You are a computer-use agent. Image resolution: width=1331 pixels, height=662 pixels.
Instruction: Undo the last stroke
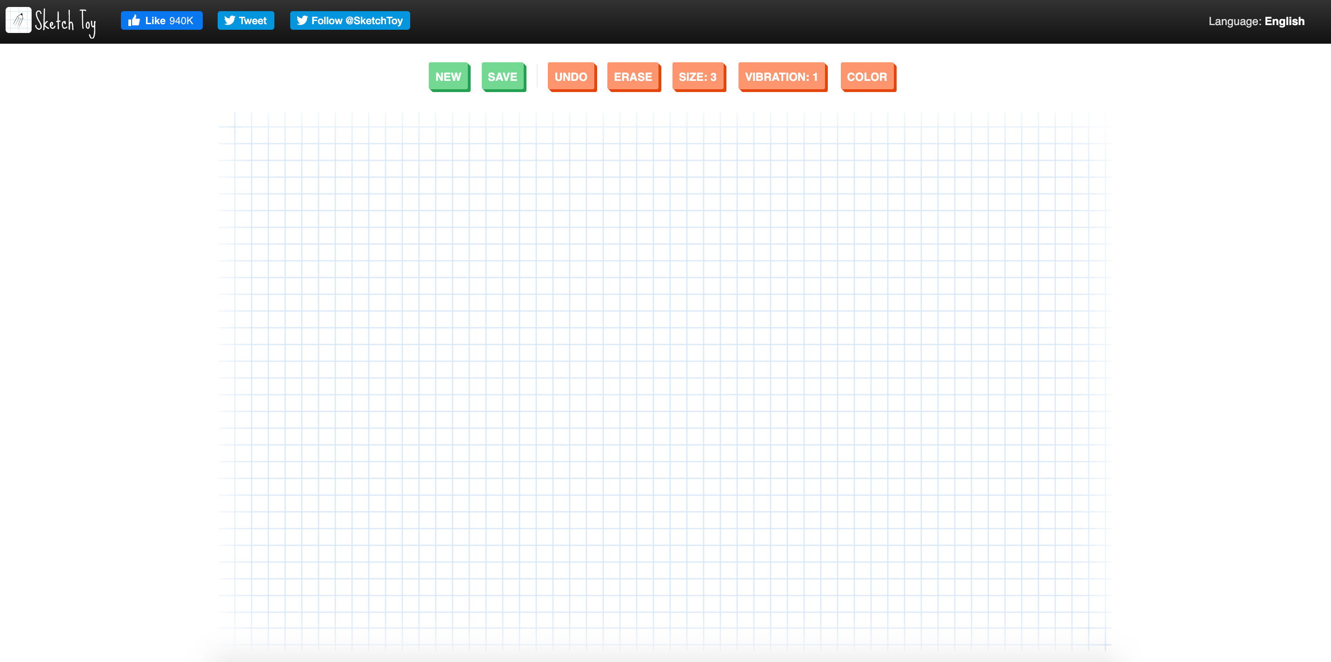[x=572, y=77]
